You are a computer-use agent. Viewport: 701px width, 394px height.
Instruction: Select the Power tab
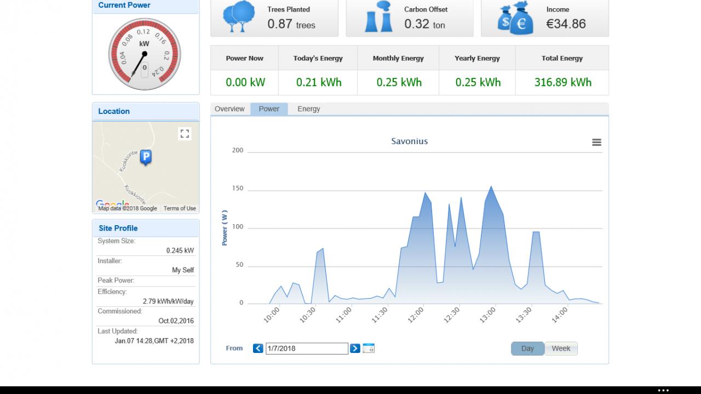pos(269,109)
